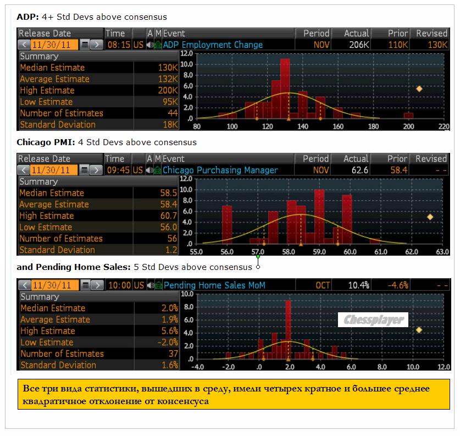Click the speaker icon in the Chicago PMI row
Screen dimensions: 460x436
tap(150, 170)
